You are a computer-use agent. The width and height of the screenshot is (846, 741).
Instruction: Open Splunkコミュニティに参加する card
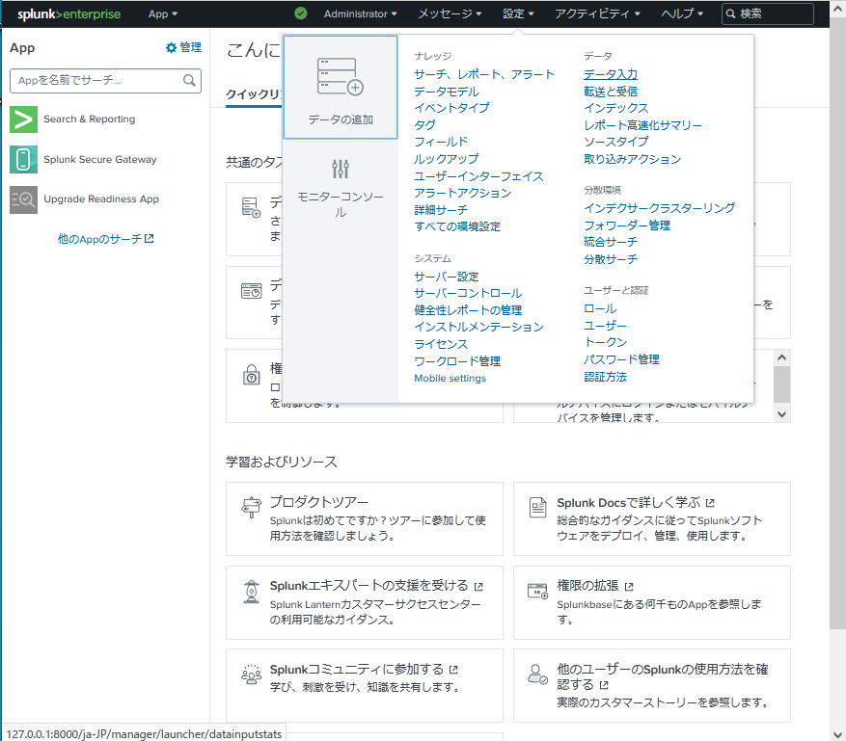point(365,685)
